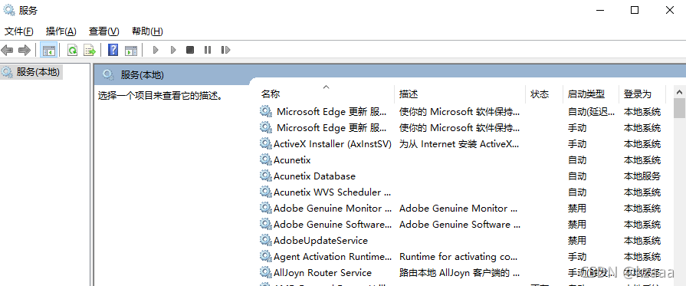This screenshot has height=286, width=686.
Task: Select the Acunetix Database service
Action: pos(314,176)
